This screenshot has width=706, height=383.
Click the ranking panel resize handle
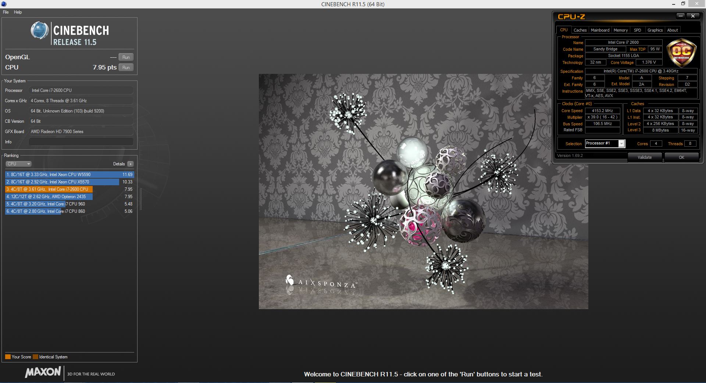[x=140, y=199]
